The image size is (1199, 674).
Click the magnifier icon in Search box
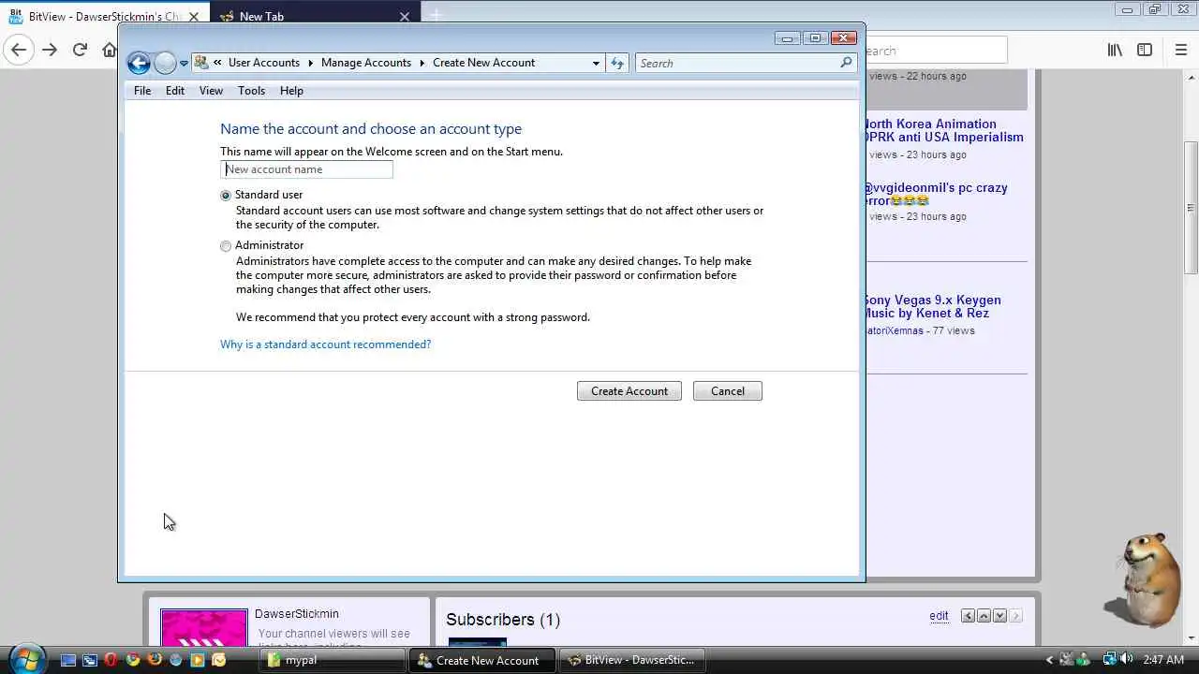coord(846,63)
